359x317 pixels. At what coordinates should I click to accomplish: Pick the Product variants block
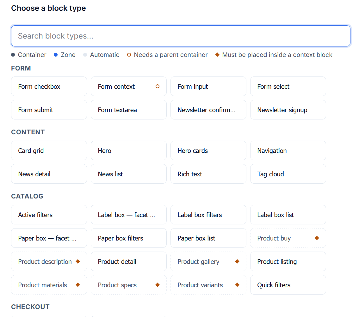click(208, 285)
